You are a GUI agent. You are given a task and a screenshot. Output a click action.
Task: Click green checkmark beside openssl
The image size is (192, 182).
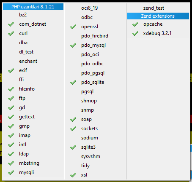(73, 27)
